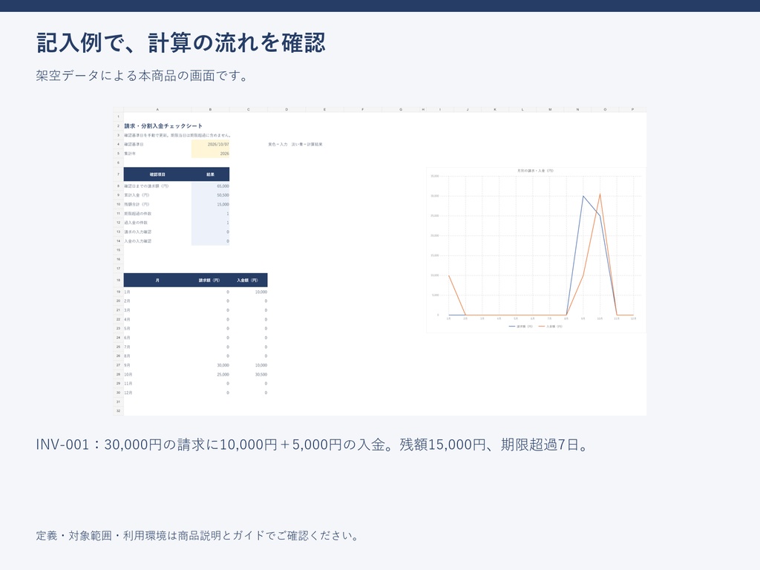Viewport: 760px width, 570px height.
Task: Click the 結果 table header
Action: pyautogui.click(x=210, y=174)
